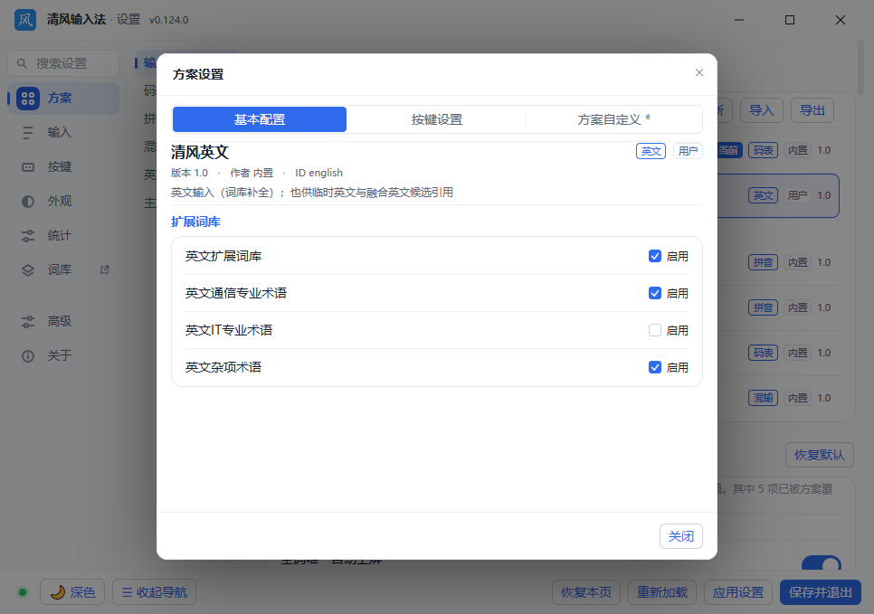Click the 恢复本页 button

(586, 592)
